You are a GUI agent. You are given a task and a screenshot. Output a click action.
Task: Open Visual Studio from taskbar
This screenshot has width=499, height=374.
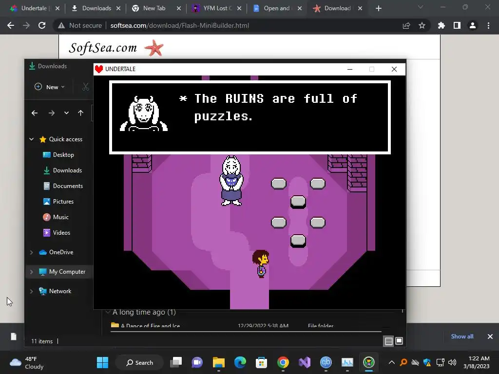(x=305, y=362)
